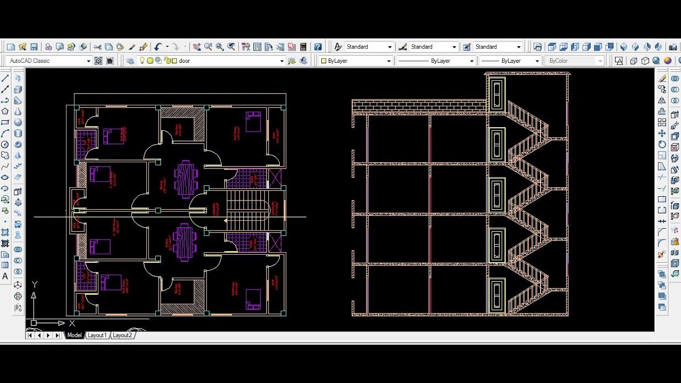
Task: Toggle lock icon for door layer
Action: (x=167, y=61)
